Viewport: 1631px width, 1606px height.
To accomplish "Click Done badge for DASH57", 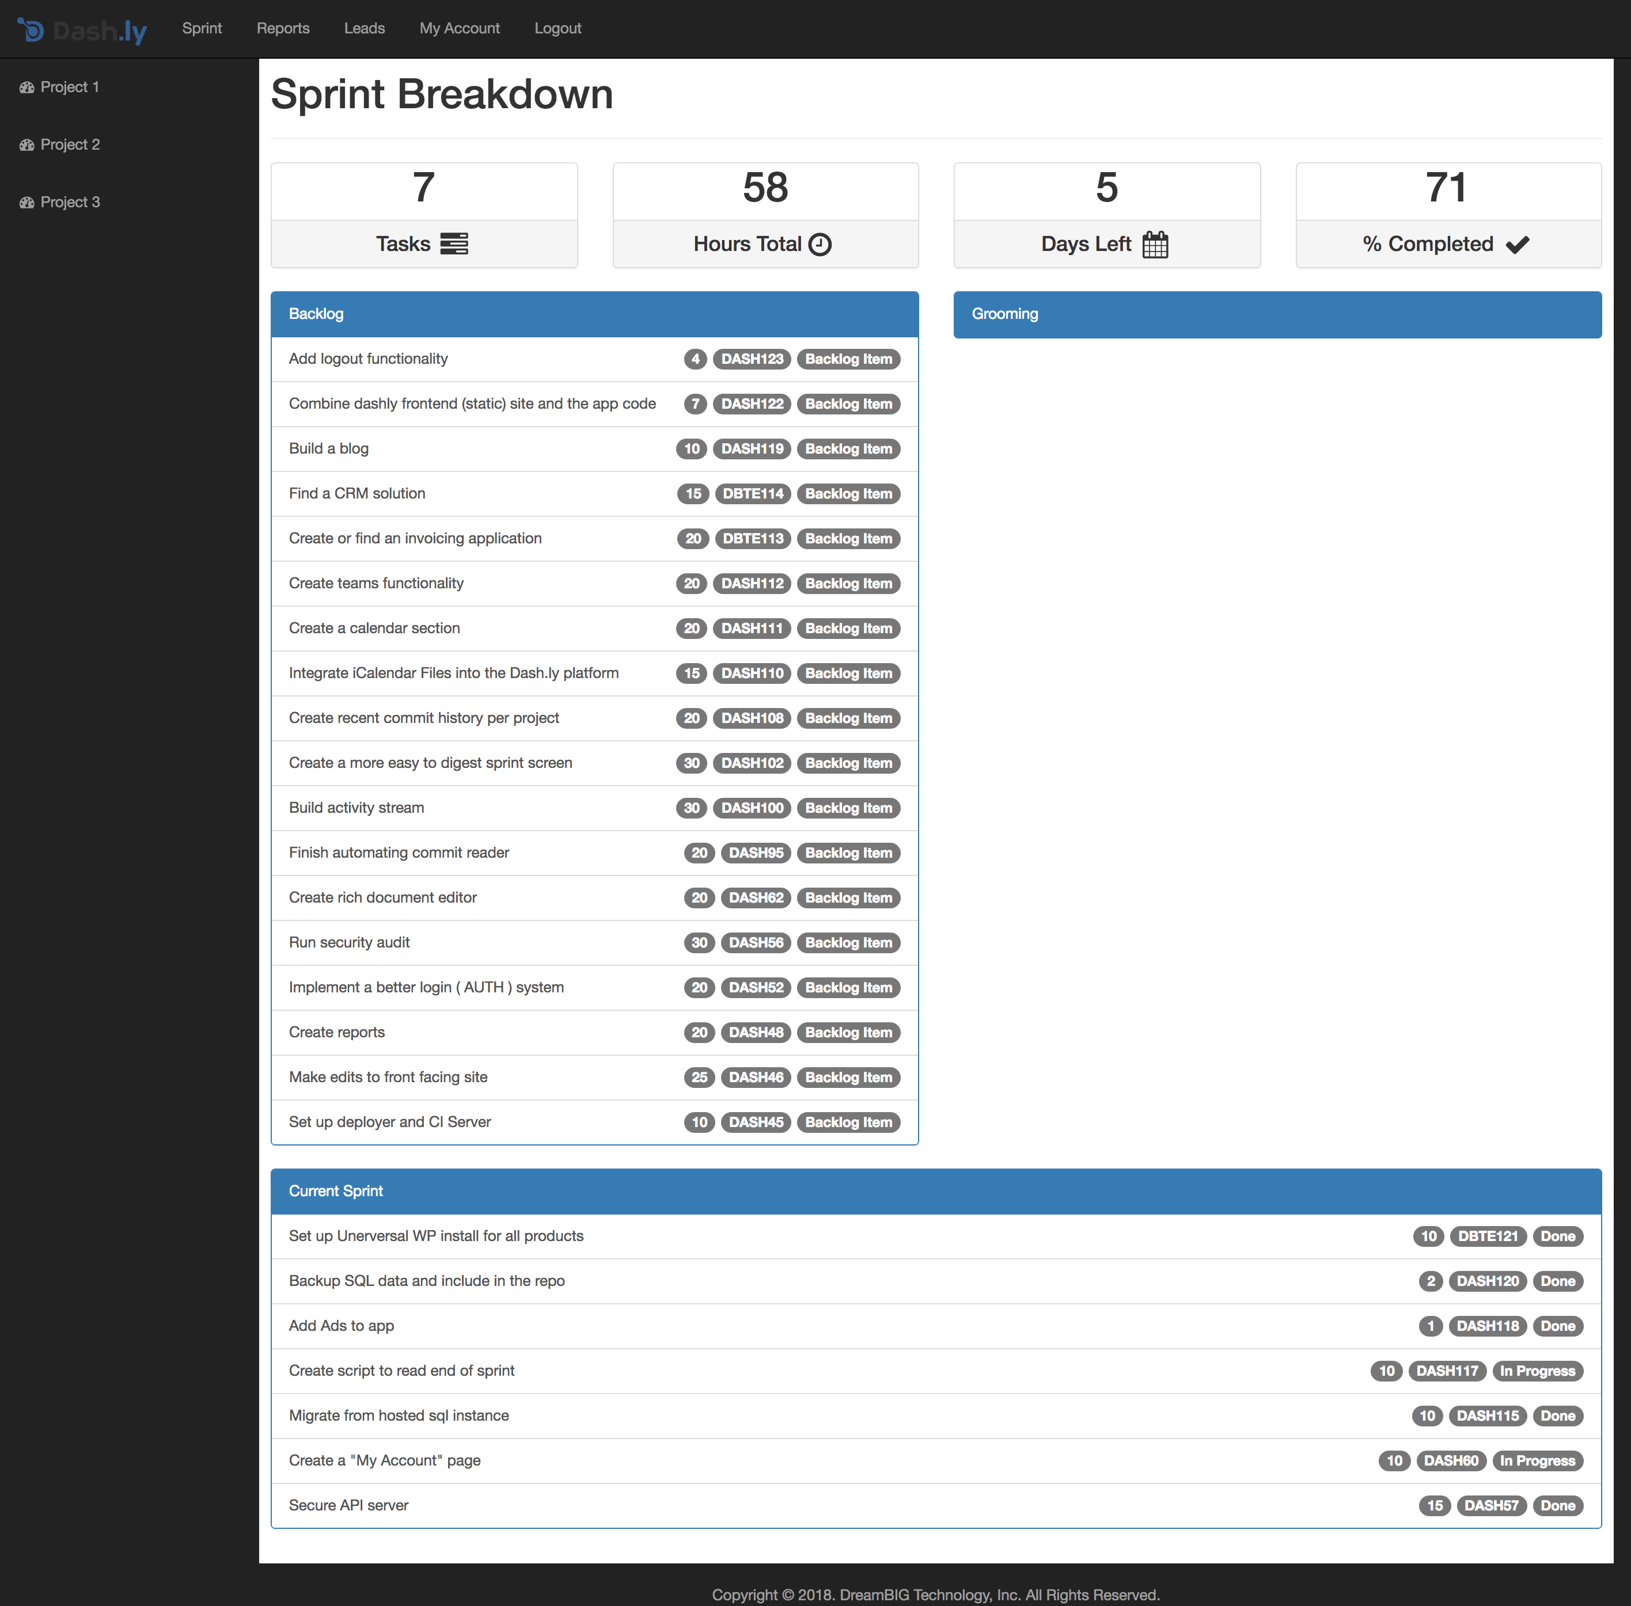I will point(1558,1506).
